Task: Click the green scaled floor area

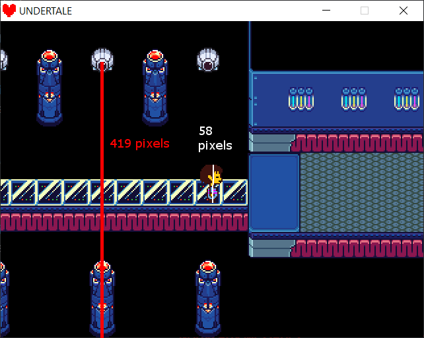Action: coord(362,192)
